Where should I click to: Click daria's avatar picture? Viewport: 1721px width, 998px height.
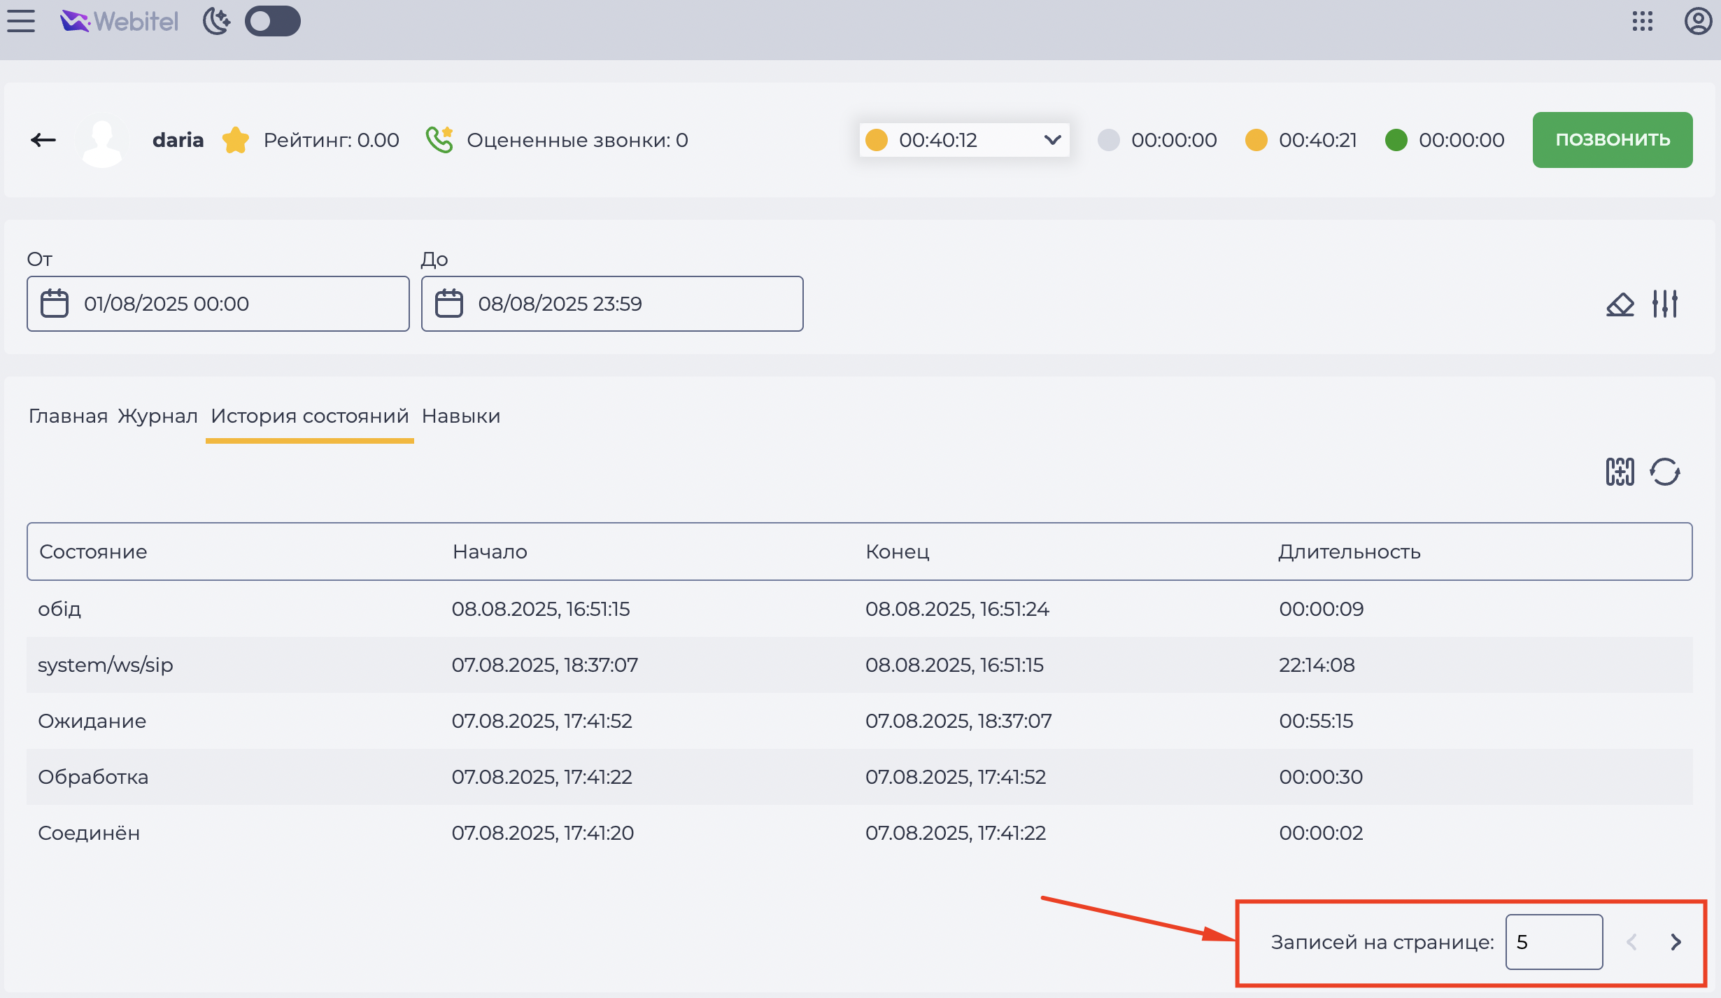point(102,141)
